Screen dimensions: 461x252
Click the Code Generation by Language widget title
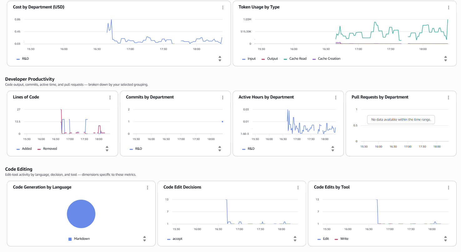pos(42,187)
